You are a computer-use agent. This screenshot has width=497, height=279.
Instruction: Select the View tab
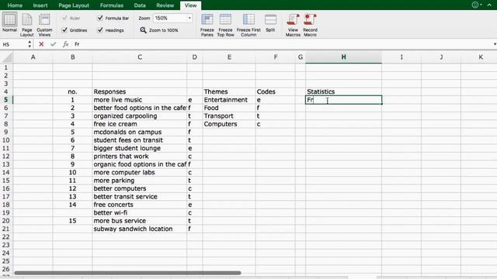(x=190, y=5)
